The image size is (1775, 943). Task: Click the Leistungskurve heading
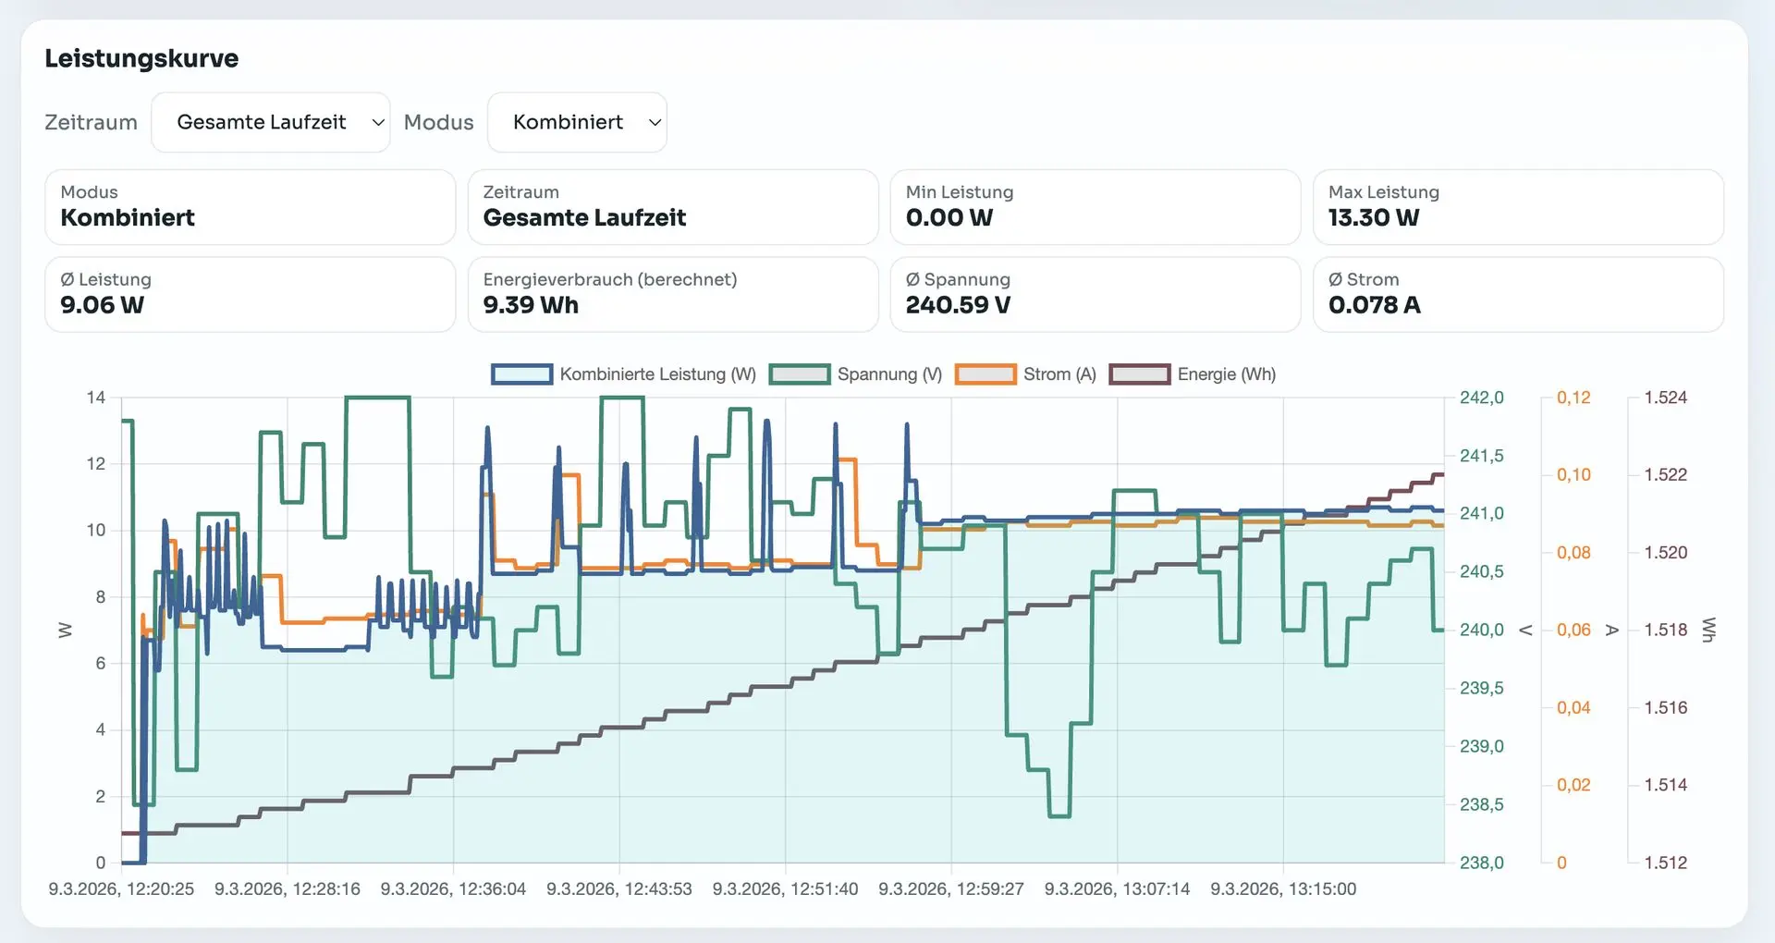(x=141, y=58)
